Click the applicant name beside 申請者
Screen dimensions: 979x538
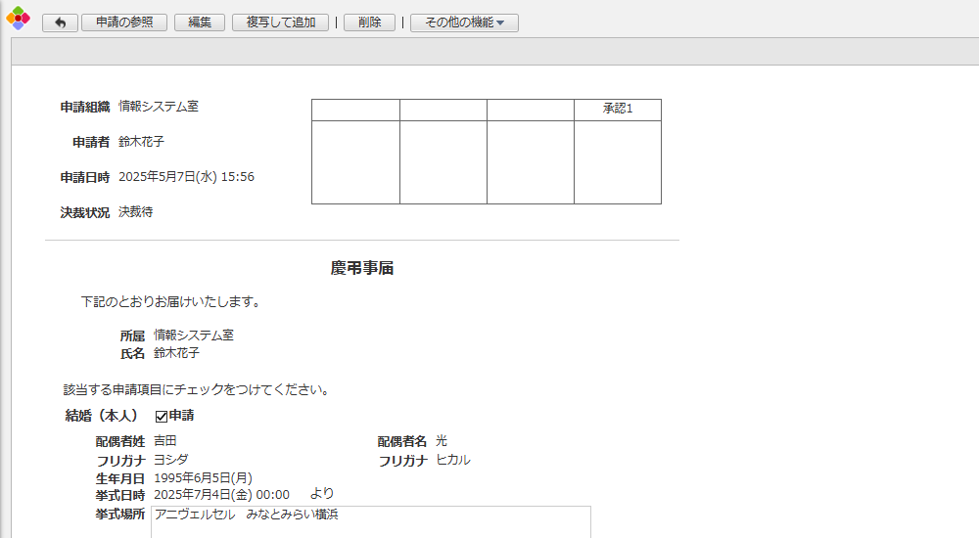click(x=141, y=142)
